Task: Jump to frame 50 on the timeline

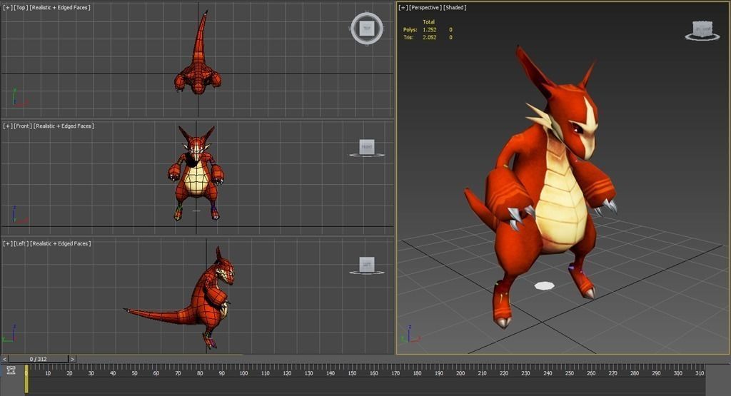Action: pos(135,372)
